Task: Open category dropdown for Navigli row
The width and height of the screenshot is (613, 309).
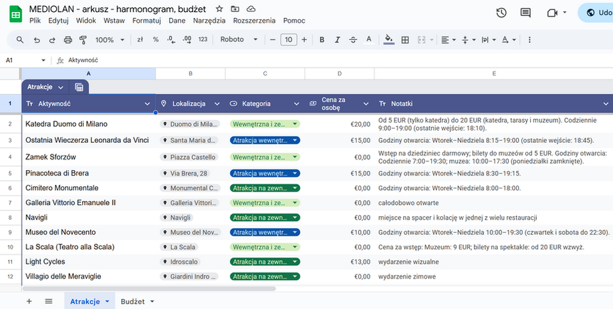Action: [x=295, y=218]
